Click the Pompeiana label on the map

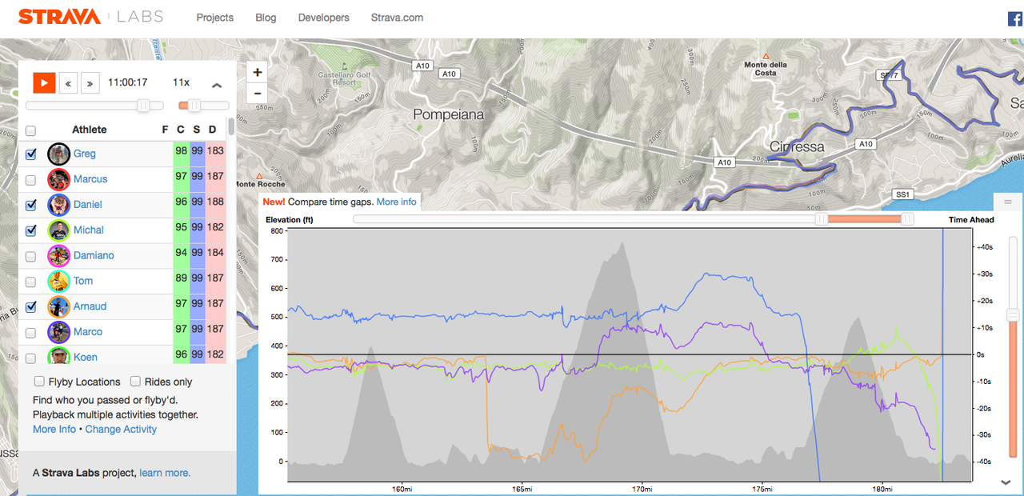coord(449,114)
